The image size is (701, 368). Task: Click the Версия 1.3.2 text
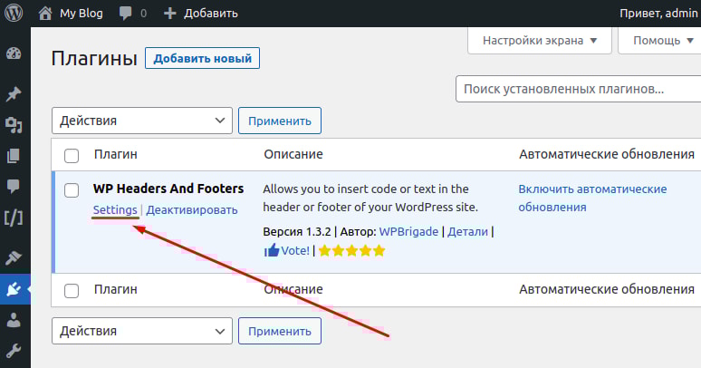tap(297, 231)
